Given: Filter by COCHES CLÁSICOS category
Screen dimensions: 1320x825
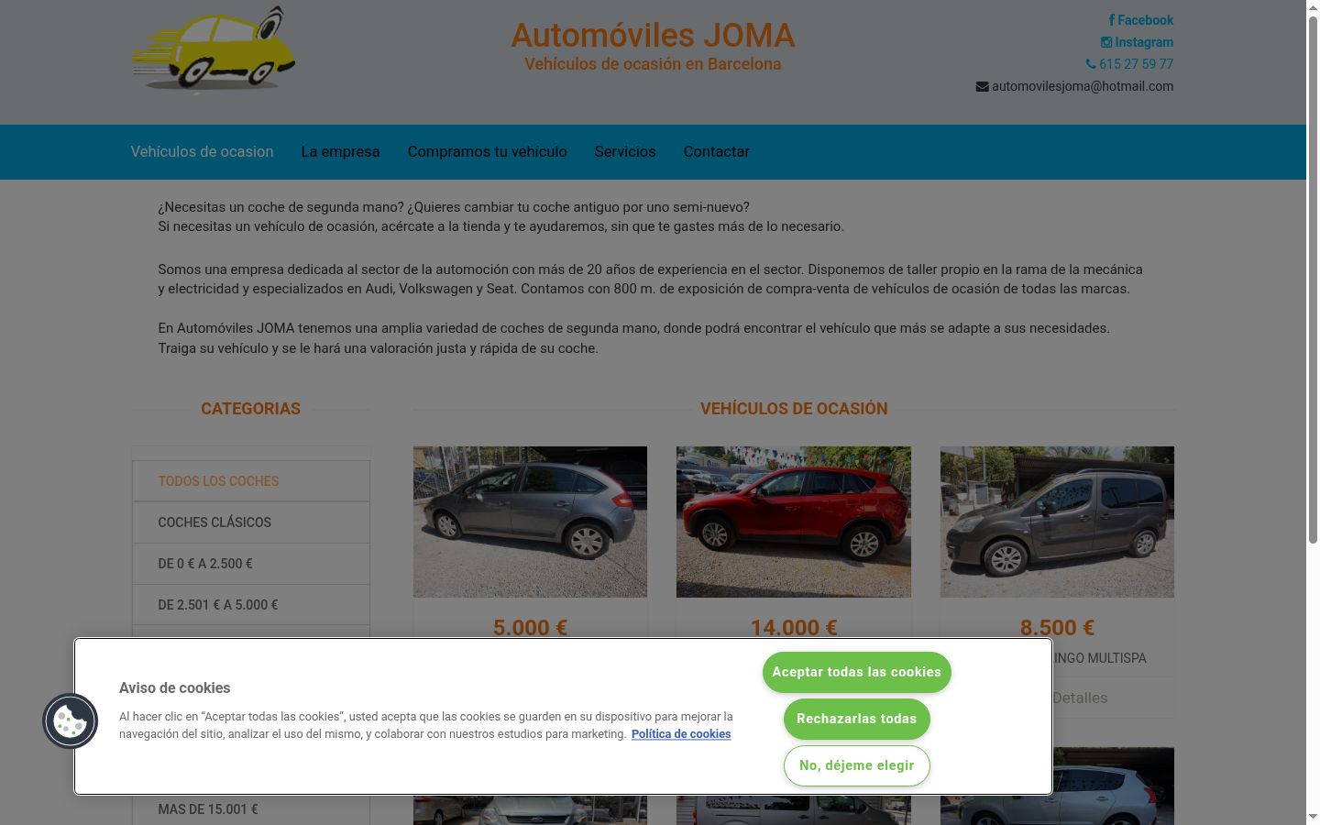Looking at the screenshot, I should [251, 522].
